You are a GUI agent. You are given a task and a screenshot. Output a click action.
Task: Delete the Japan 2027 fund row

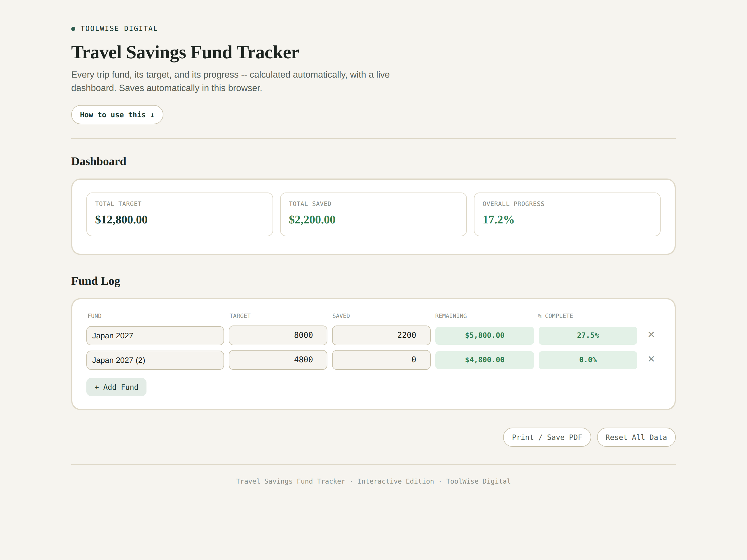tap(651, 335)
